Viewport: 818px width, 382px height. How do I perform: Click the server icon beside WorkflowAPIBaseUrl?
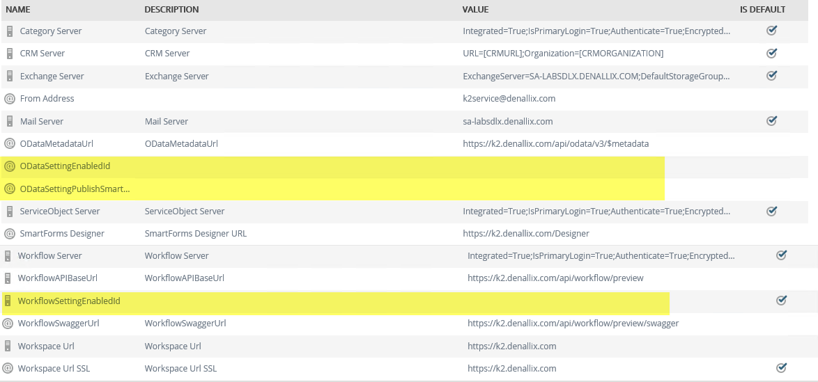(7, 278)
